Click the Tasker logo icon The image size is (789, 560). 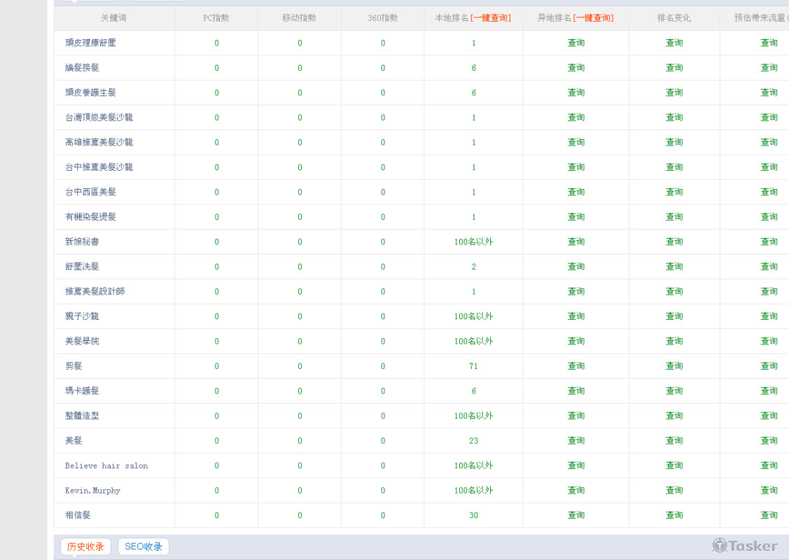click(x=720, y=545)
